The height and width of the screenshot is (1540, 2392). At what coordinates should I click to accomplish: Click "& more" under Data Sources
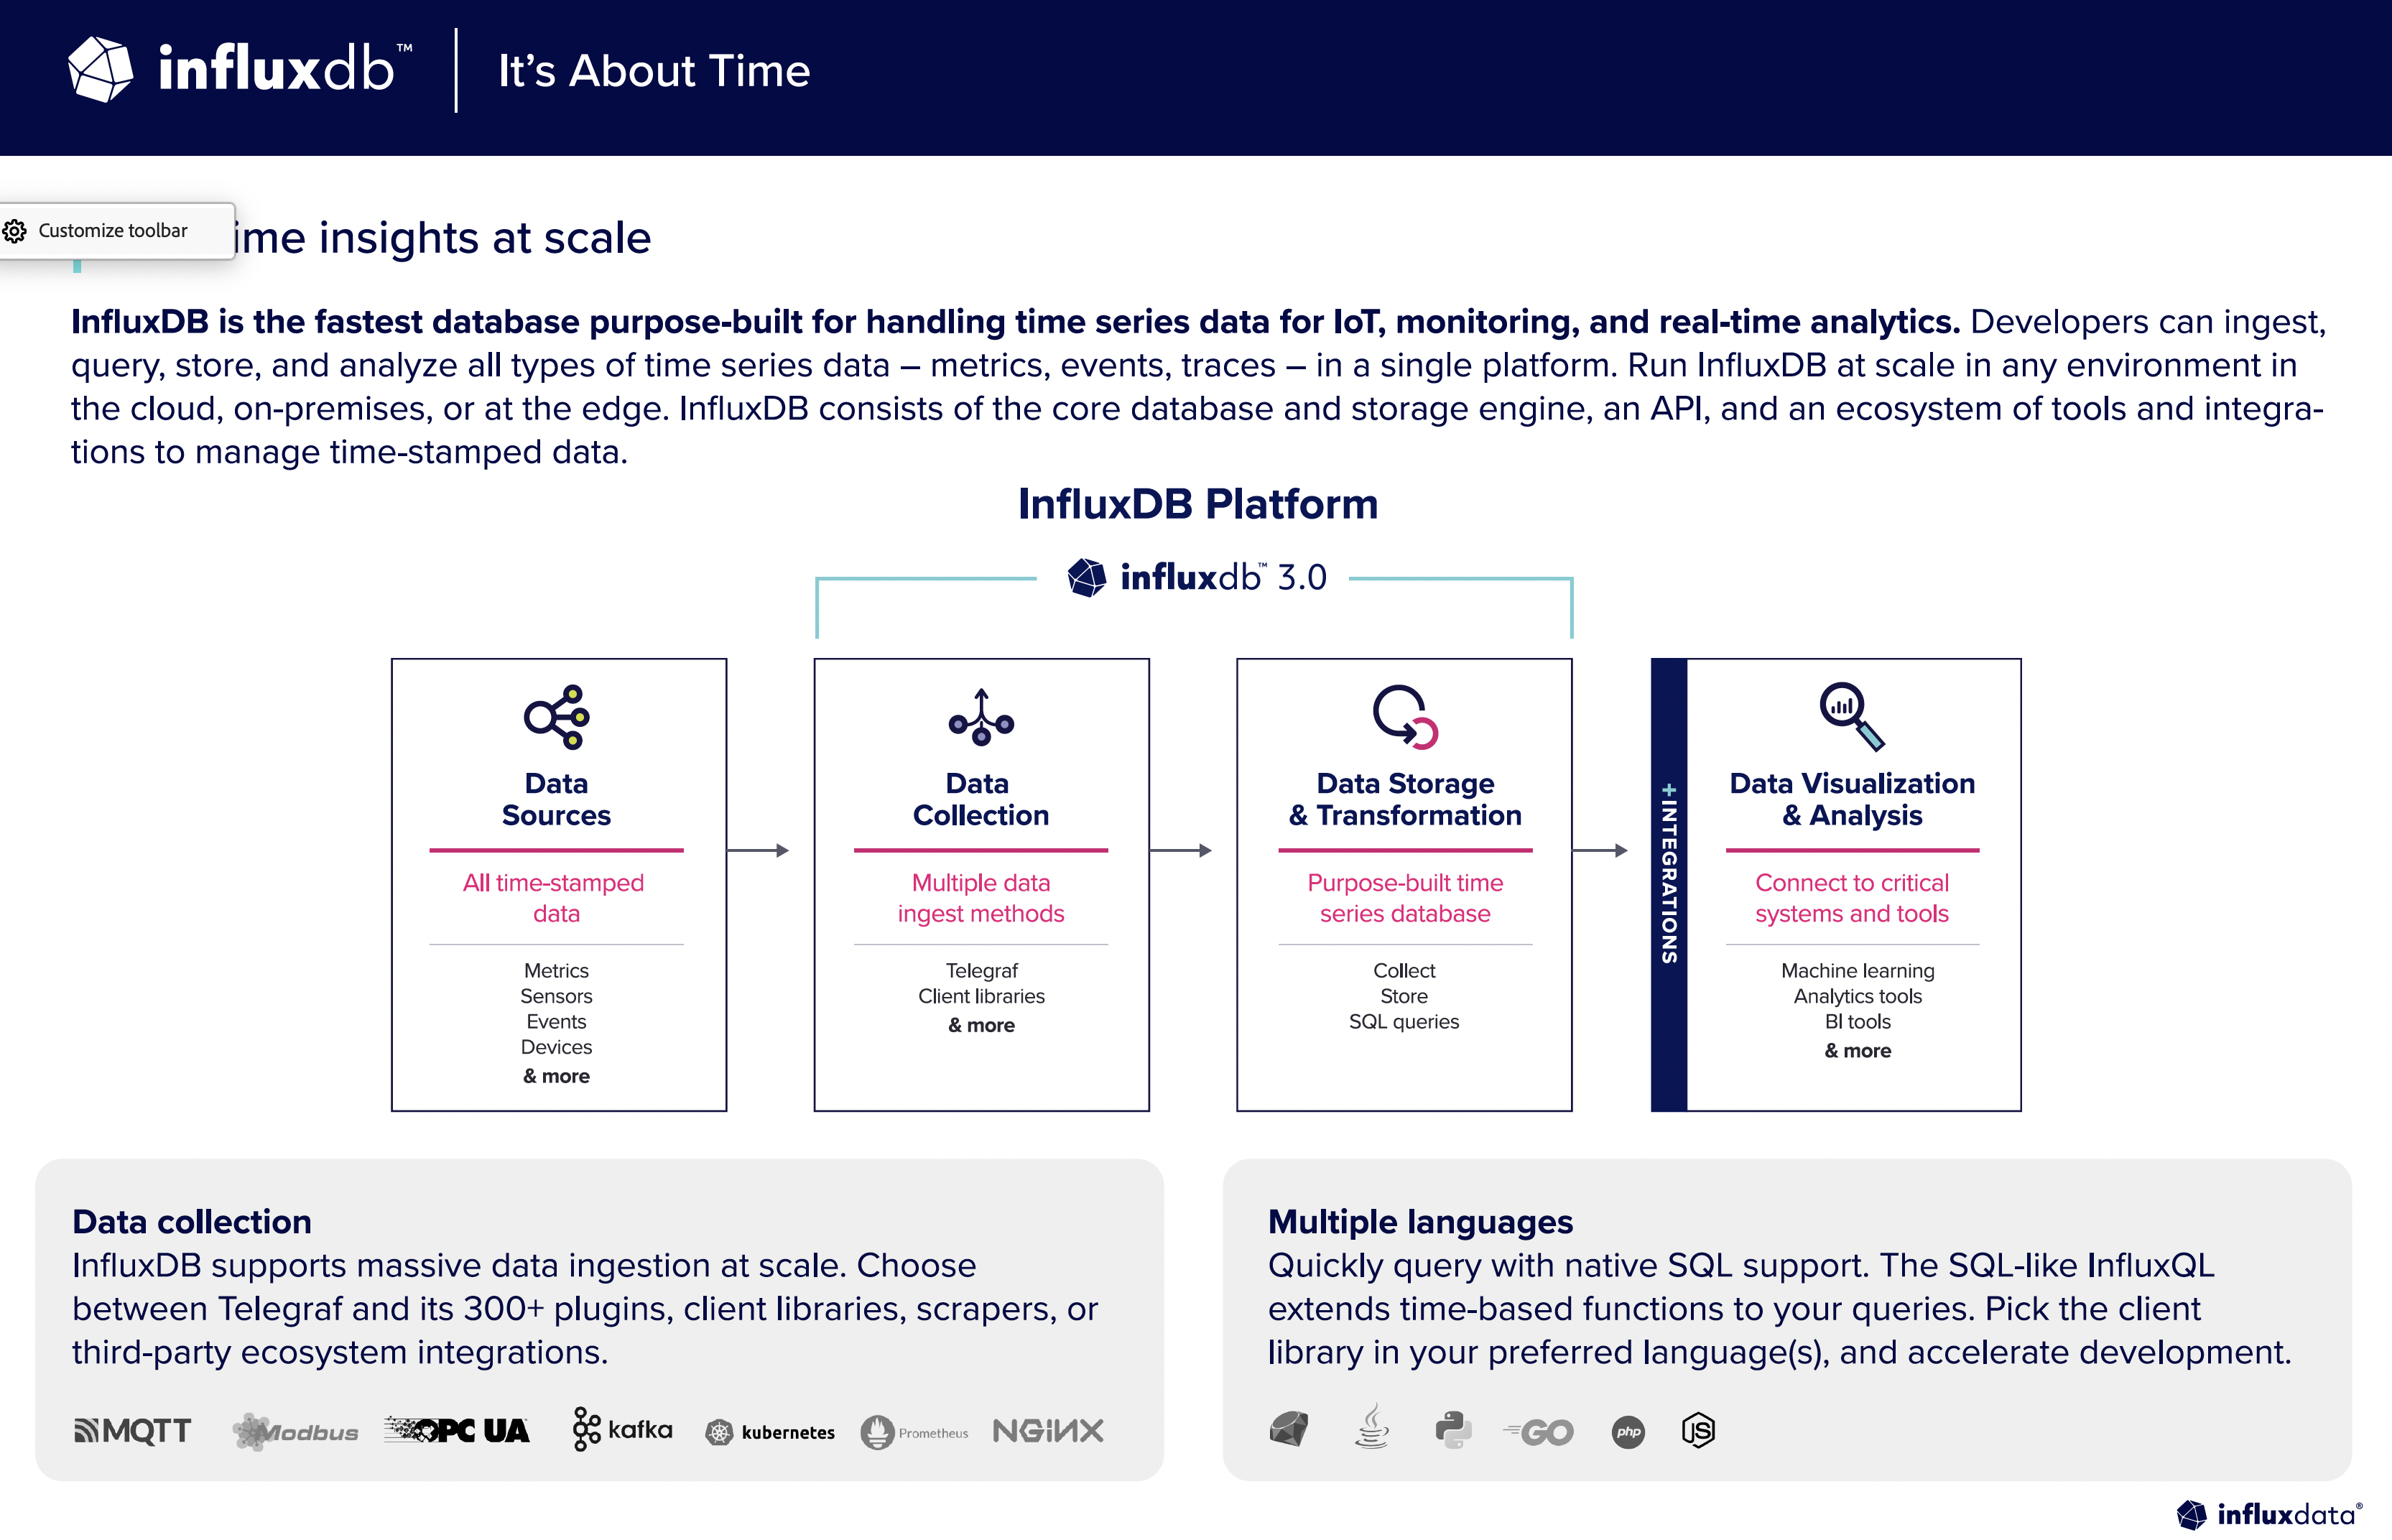pos(556,1076)
